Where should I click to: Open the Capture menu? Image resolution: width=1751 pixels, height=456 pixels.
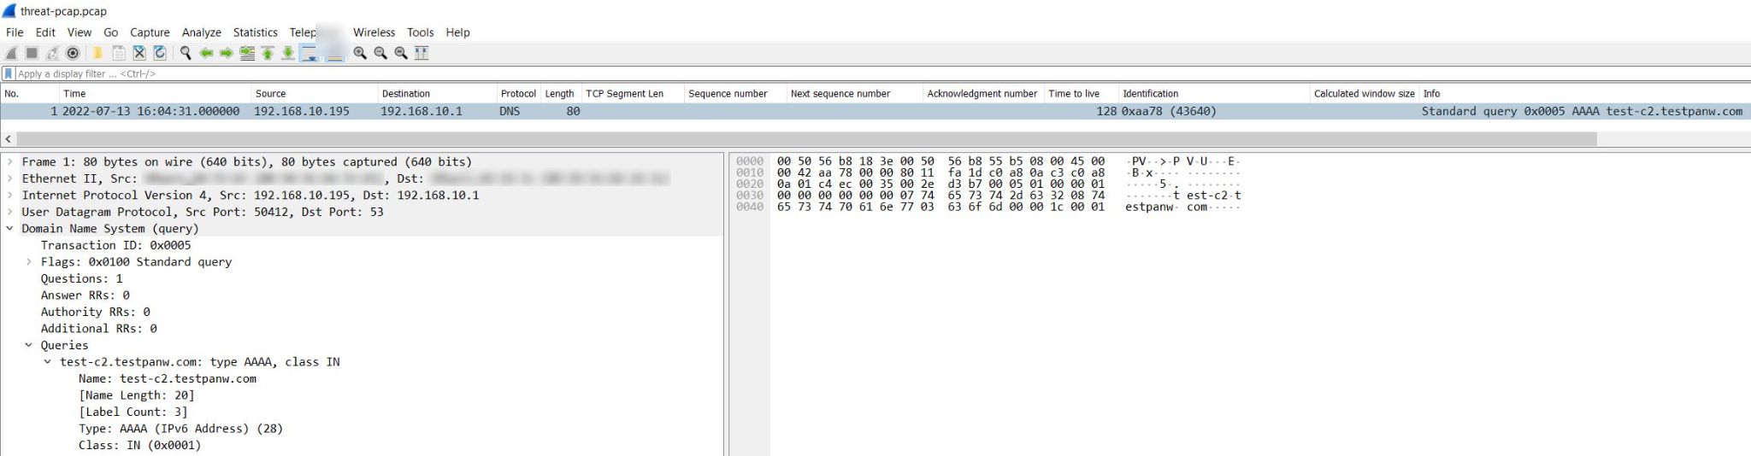point(150,32)
